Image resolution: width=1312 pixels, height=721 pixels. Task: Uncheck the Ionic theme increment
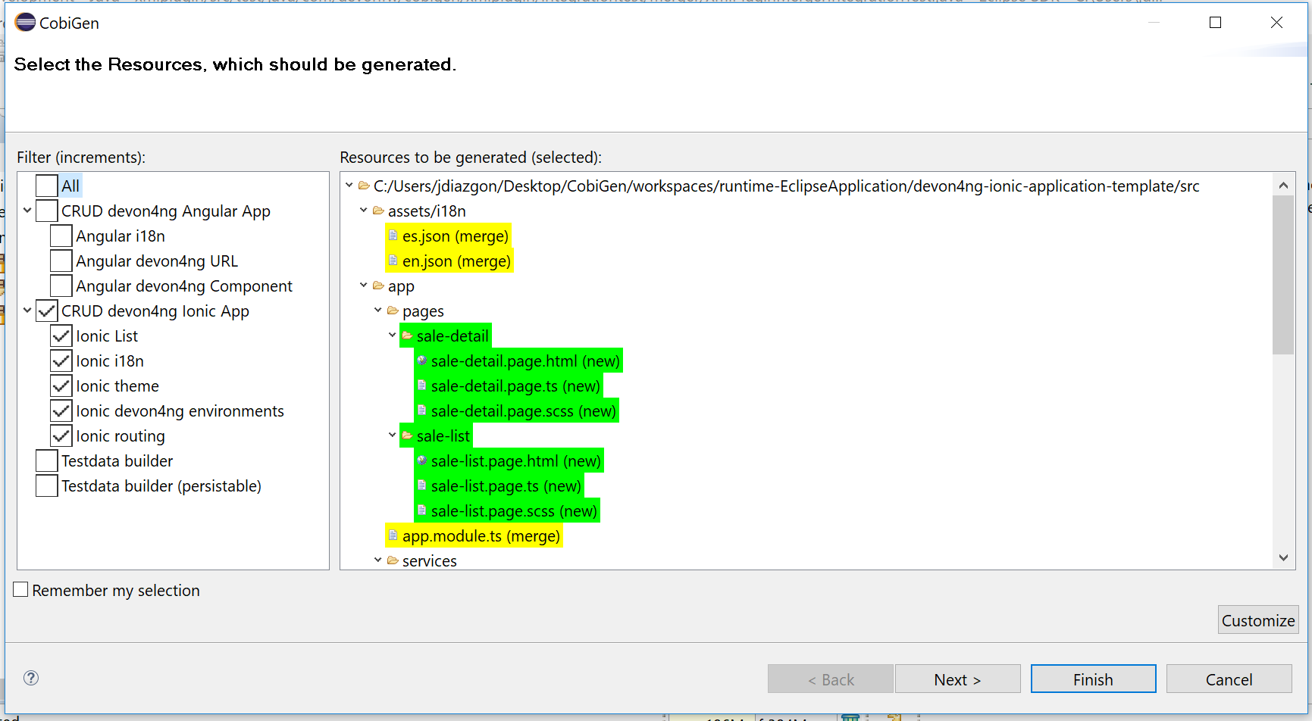coord(61,386)
